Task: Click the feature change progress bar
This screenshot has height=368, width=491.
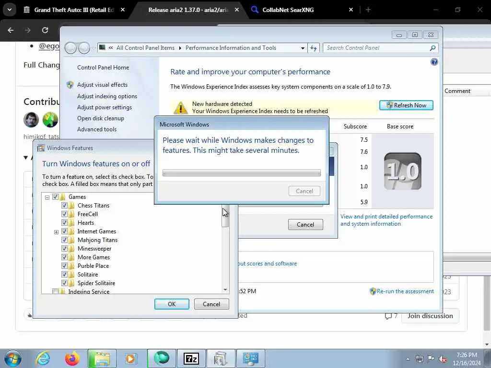Action: pos(242,172)
